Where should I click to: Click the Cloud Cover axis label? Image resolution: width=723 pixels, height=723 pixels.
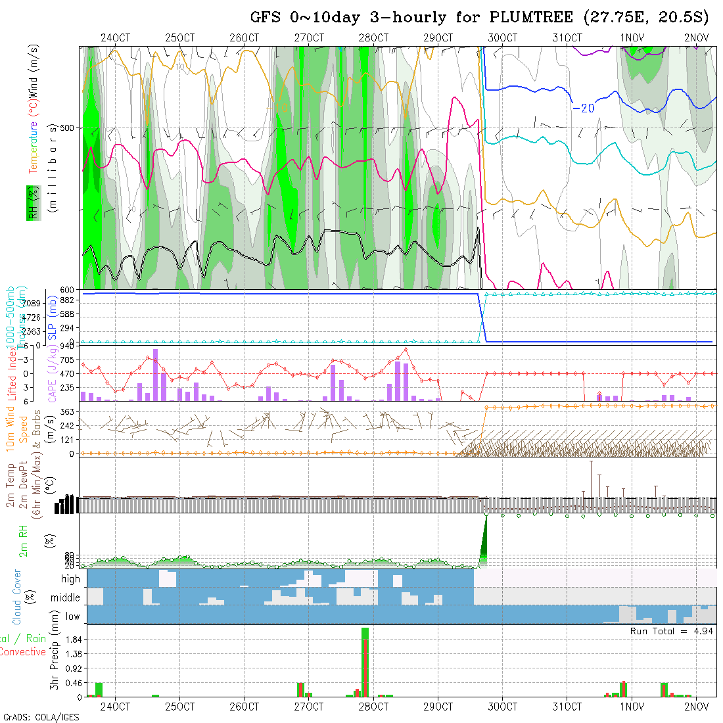[16, 597]
